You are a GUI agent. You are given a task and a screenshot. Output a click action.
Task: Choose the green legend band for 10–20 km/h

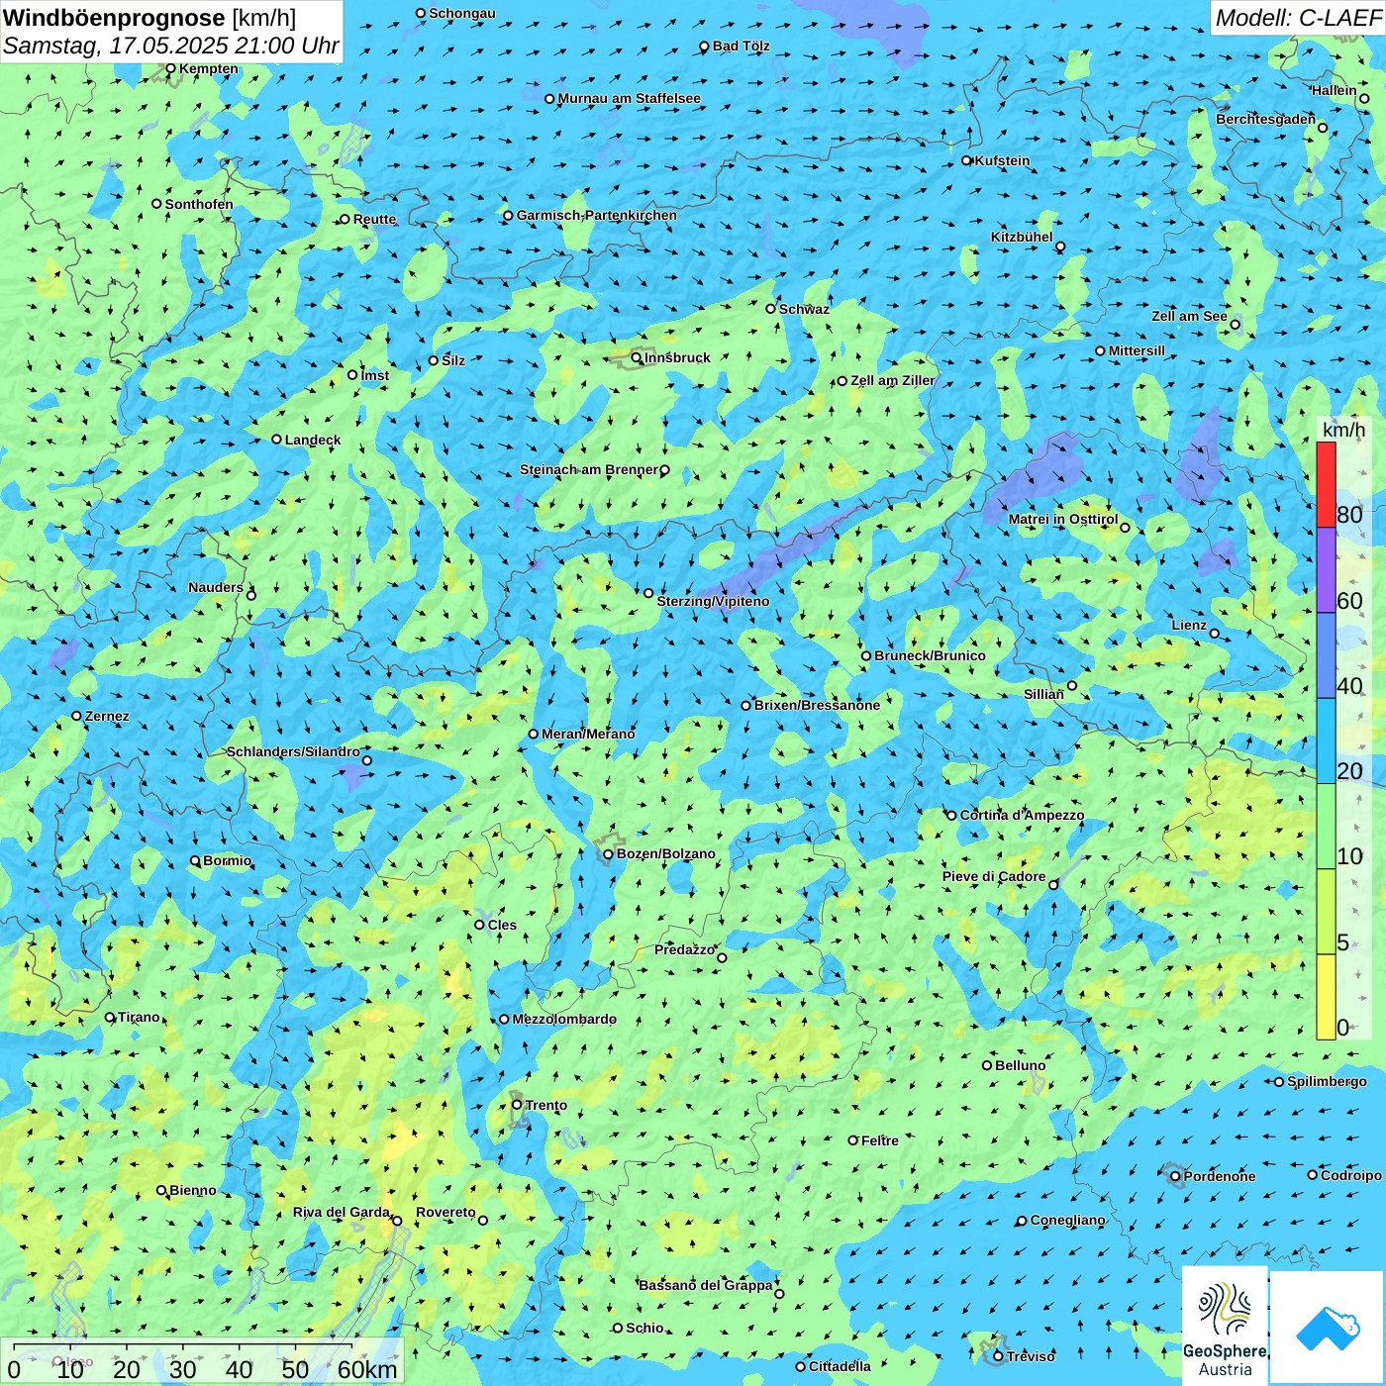(x=1326, y=827)
